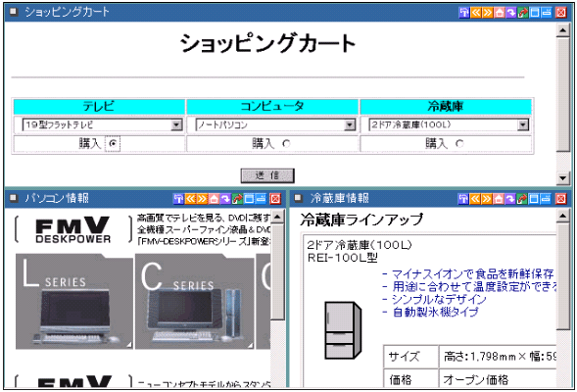Click the blue maximize icon in ショッピングカート title bar
Screen dimensions: 577x392
535,13
